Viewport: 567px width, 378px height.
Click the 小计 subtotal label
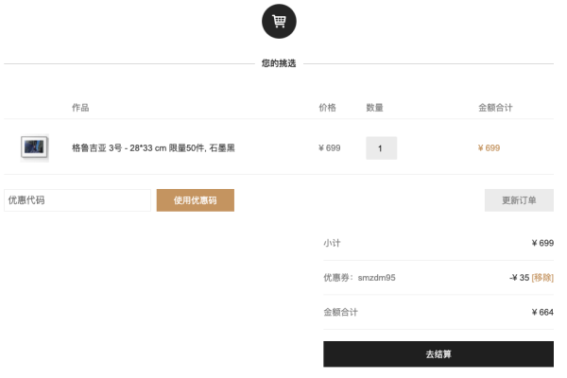pyautogui.click(x=332, y=243)
